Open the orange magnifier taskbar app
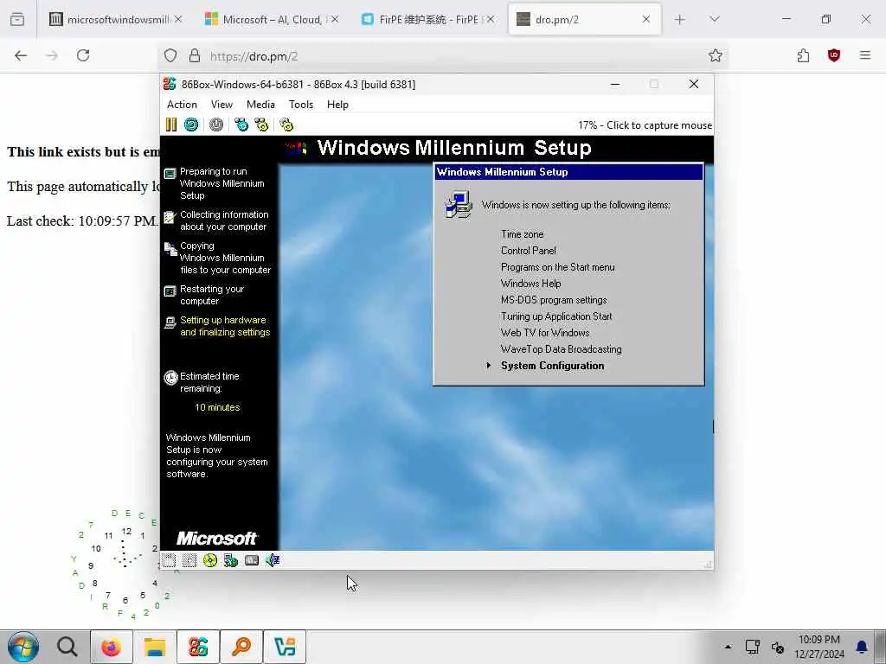 tap(241, 647)
